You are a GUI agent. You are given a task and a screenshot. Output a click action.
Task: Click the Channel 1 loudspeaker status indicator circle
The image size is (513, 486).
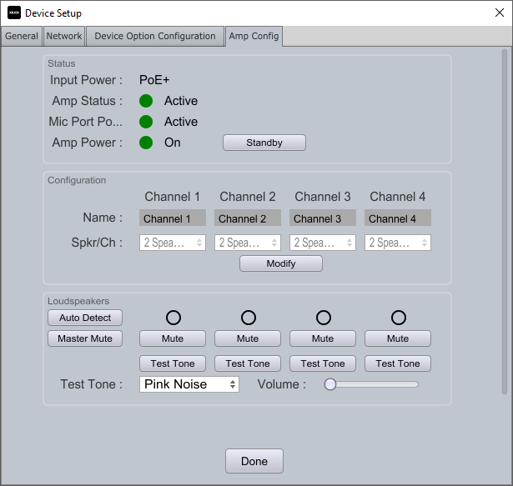pyautogui.click(x=173, y=318)
